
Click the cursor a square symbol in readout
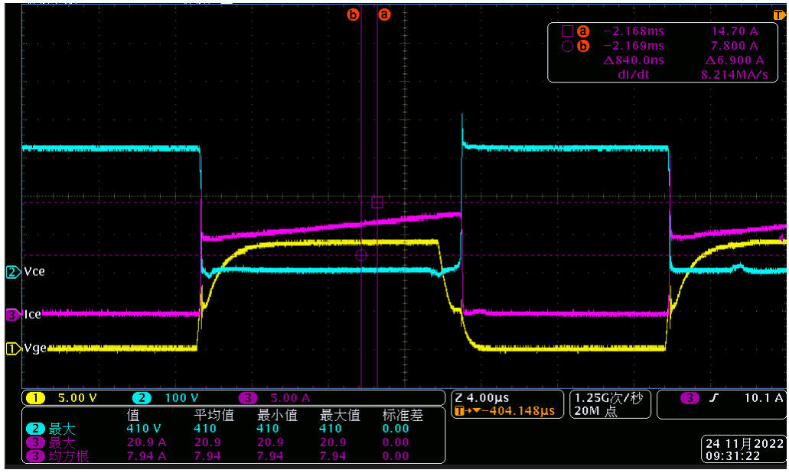(x=568, y=31)
